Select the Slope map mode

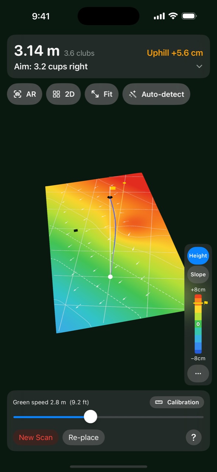(198, 274)
